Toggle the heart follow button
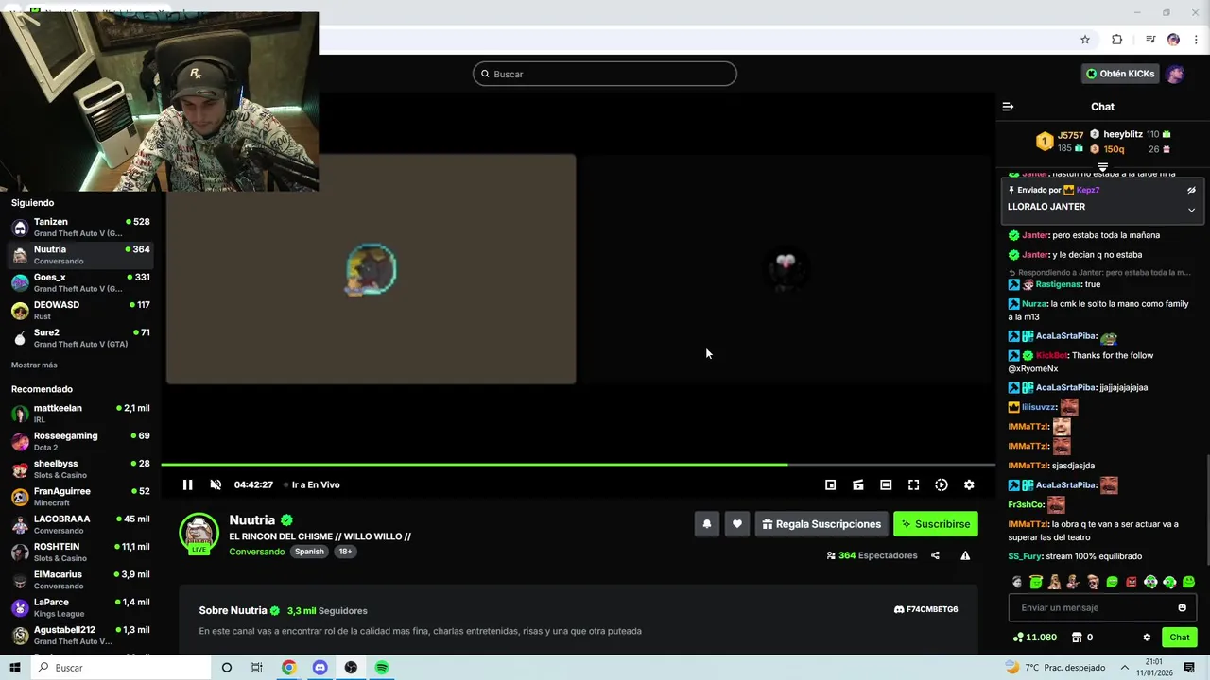 click(x=737, y=524)
